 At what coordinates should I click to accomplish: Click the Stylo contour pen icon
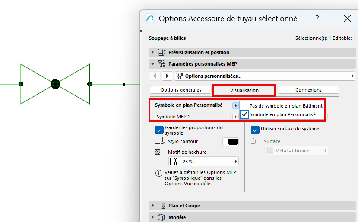click(164, 141)
